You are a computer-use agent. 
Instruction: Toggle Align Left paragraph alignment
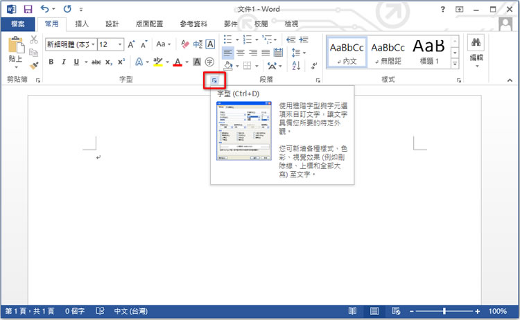tap(228, 53)
